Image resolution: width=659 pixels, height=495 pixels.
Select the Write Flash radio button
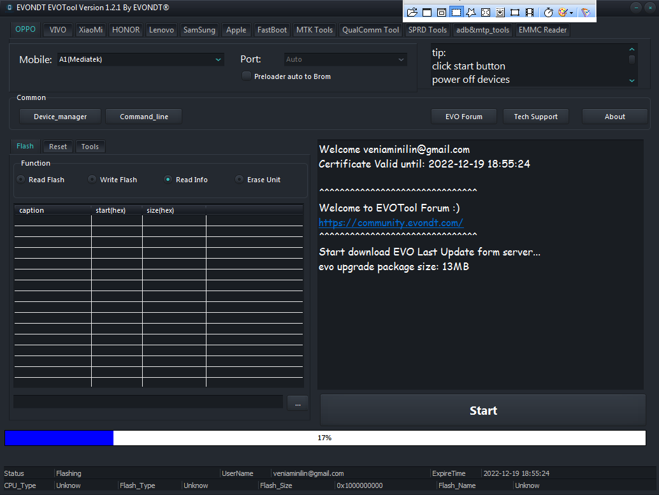click(92, 180)
